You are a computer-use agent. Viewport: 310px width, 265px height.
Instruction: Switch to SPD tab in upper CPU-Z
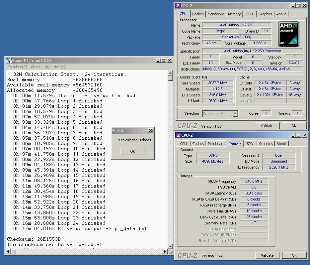[x=250, y=14]
